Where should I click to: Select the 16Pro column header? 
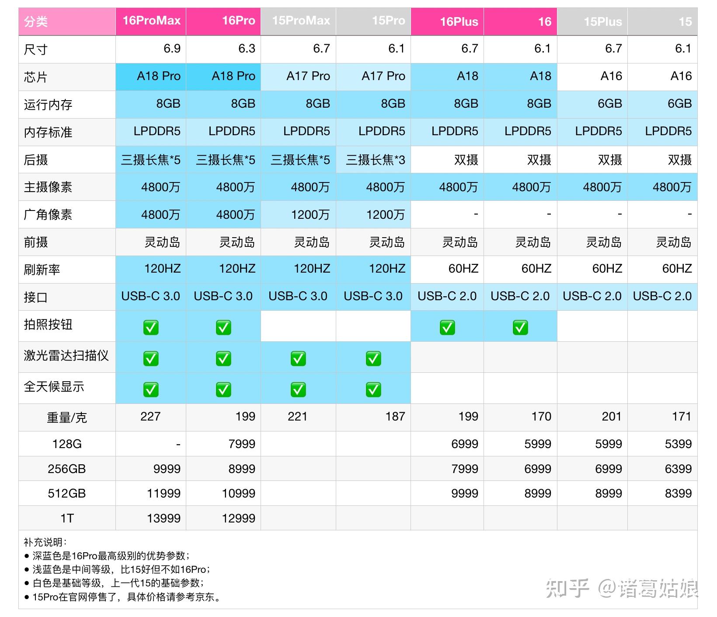pos(223,21)
